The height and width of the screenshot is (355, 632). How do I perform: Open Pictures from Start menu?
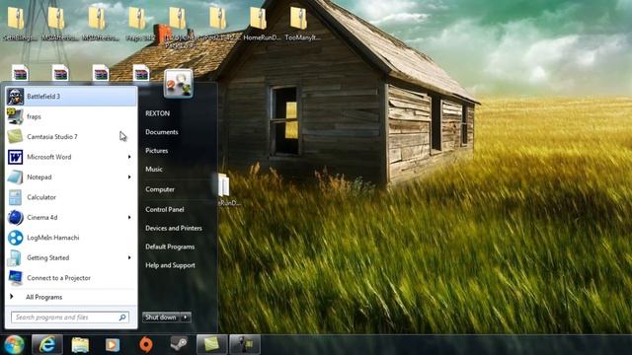point(156,151)
